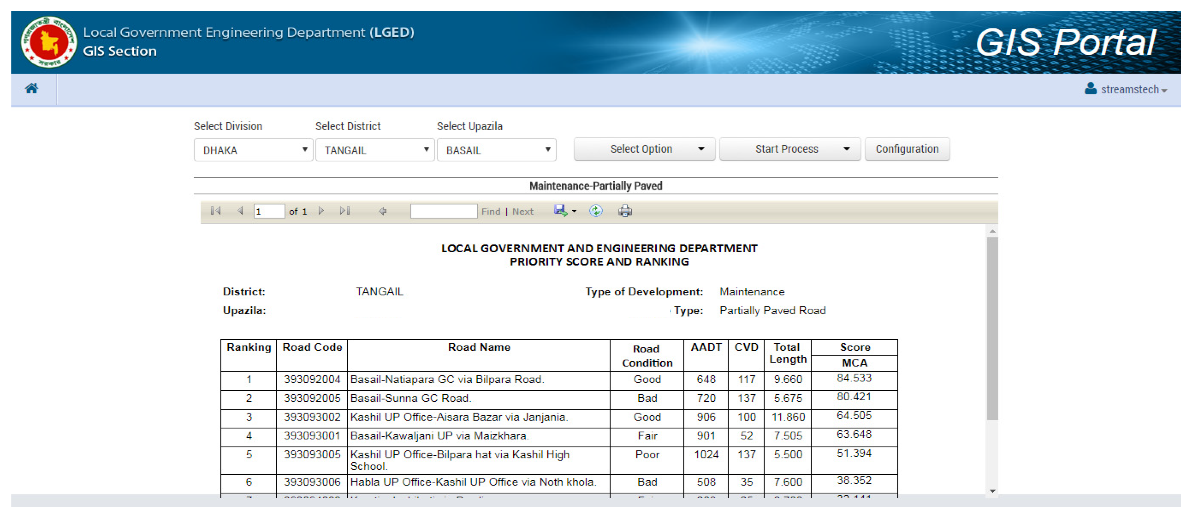1190x516 pixels.
Task: Open the TANGAIL district dropdown
Action: click(375, 150)
